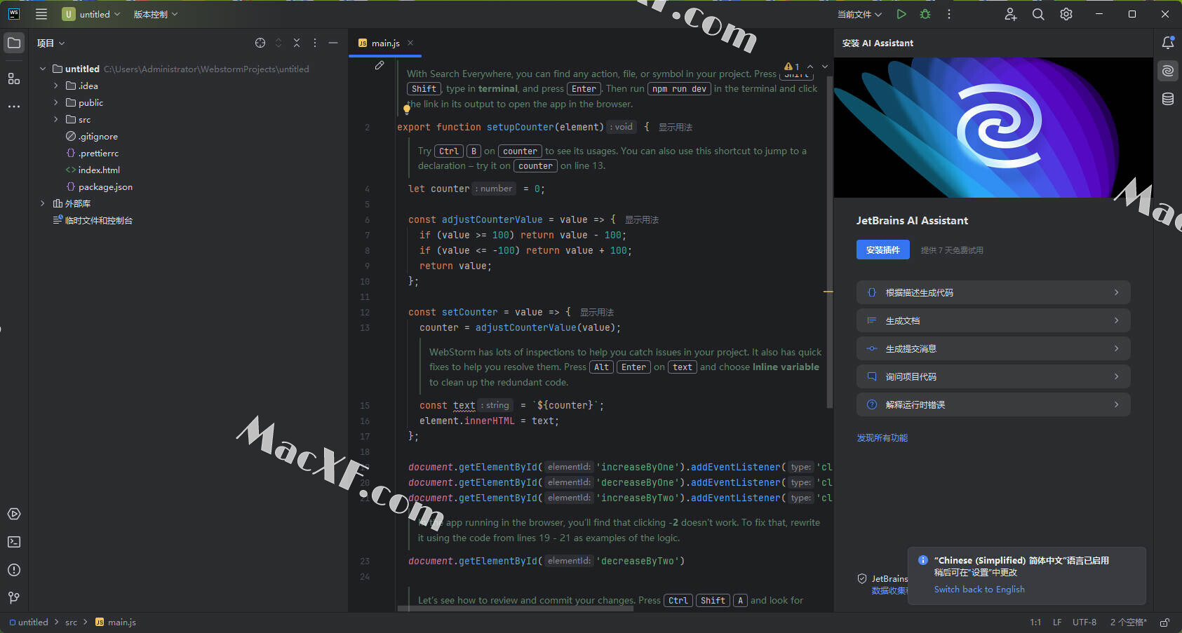This screenshot has height=633, width=1182.
Task: Click the warning count indicator in editor
Action: click(793, 67)
